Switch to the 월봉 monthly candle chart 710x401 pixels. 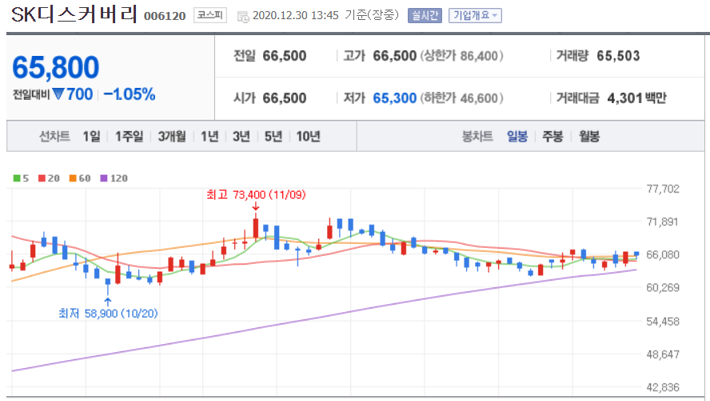(589, 136)
